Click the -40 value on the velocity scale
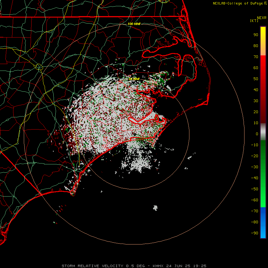The image size is (268, 268). tap(255, 178)
